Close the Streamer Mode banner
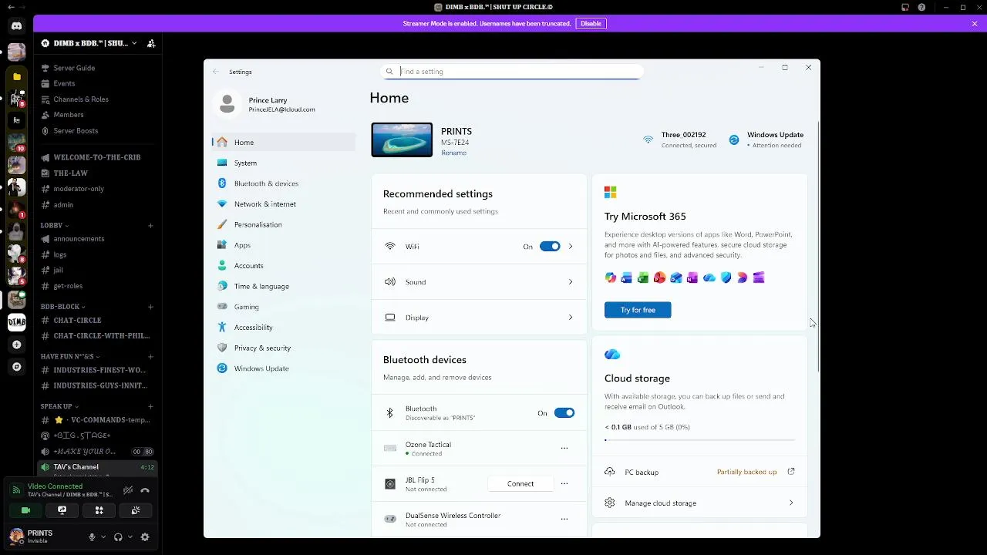Viewport: 987px width, 555px height. (x=975, y=23)
